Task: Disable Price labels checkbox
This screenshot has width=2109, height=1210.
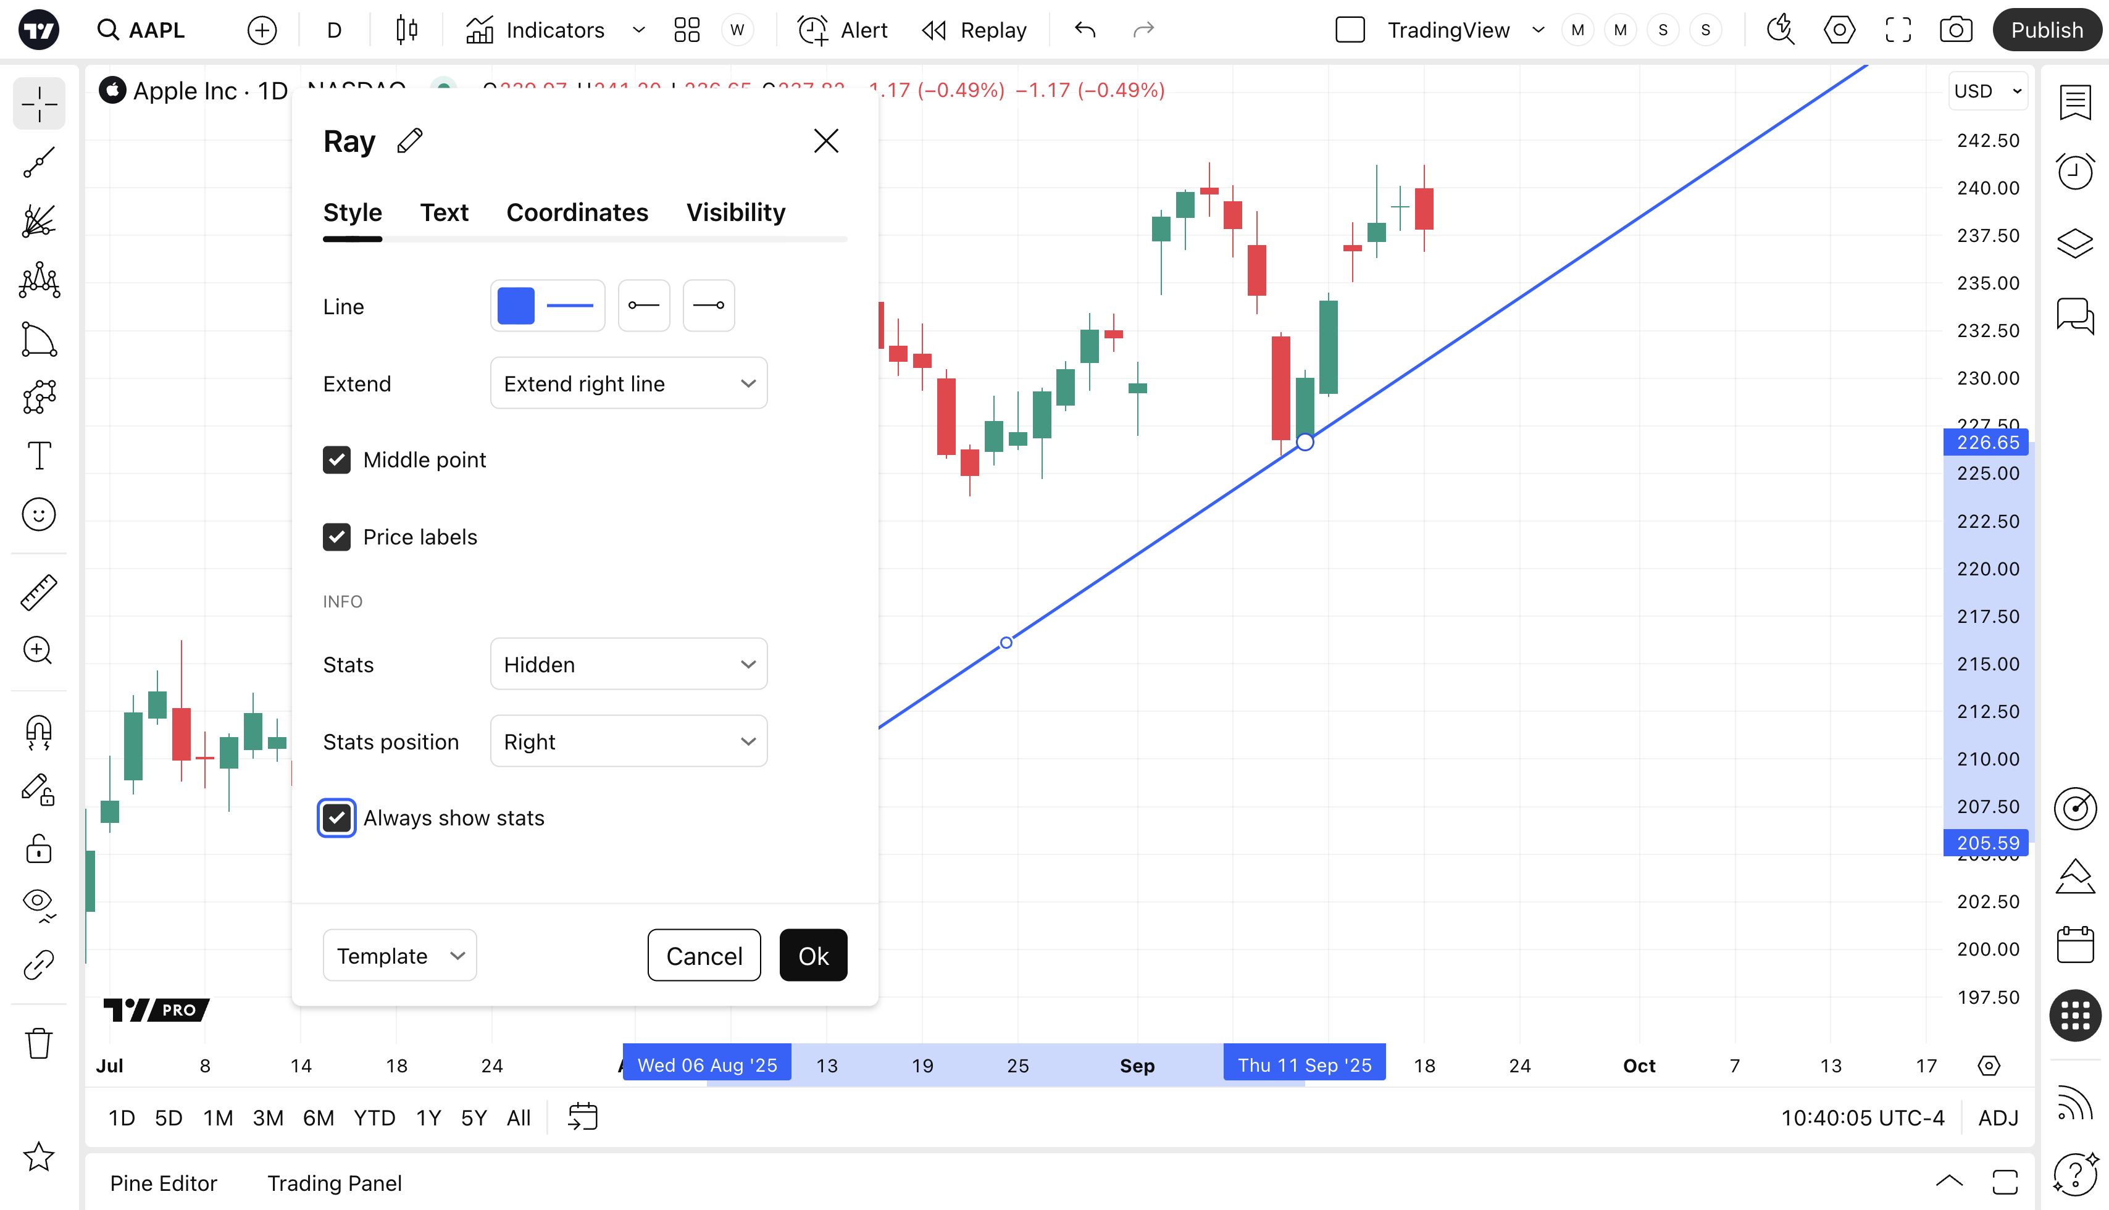Action: (x=336, y=537)
